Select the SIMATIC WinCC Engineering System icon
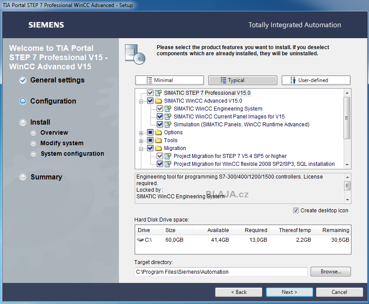Image resolution: width=369 pixels, height=304 pixels. tap(167, 108)
